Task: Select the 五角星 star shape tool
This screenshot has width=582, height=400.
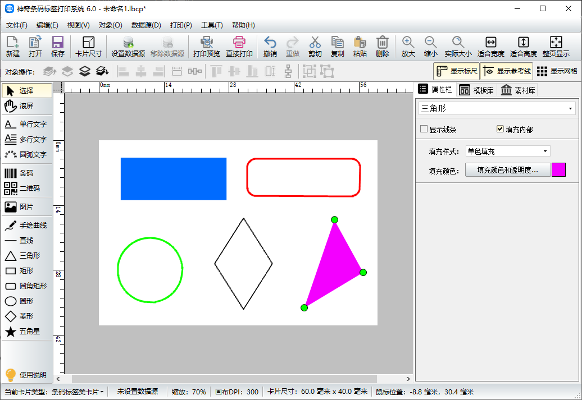Action: tap(27, 332)
